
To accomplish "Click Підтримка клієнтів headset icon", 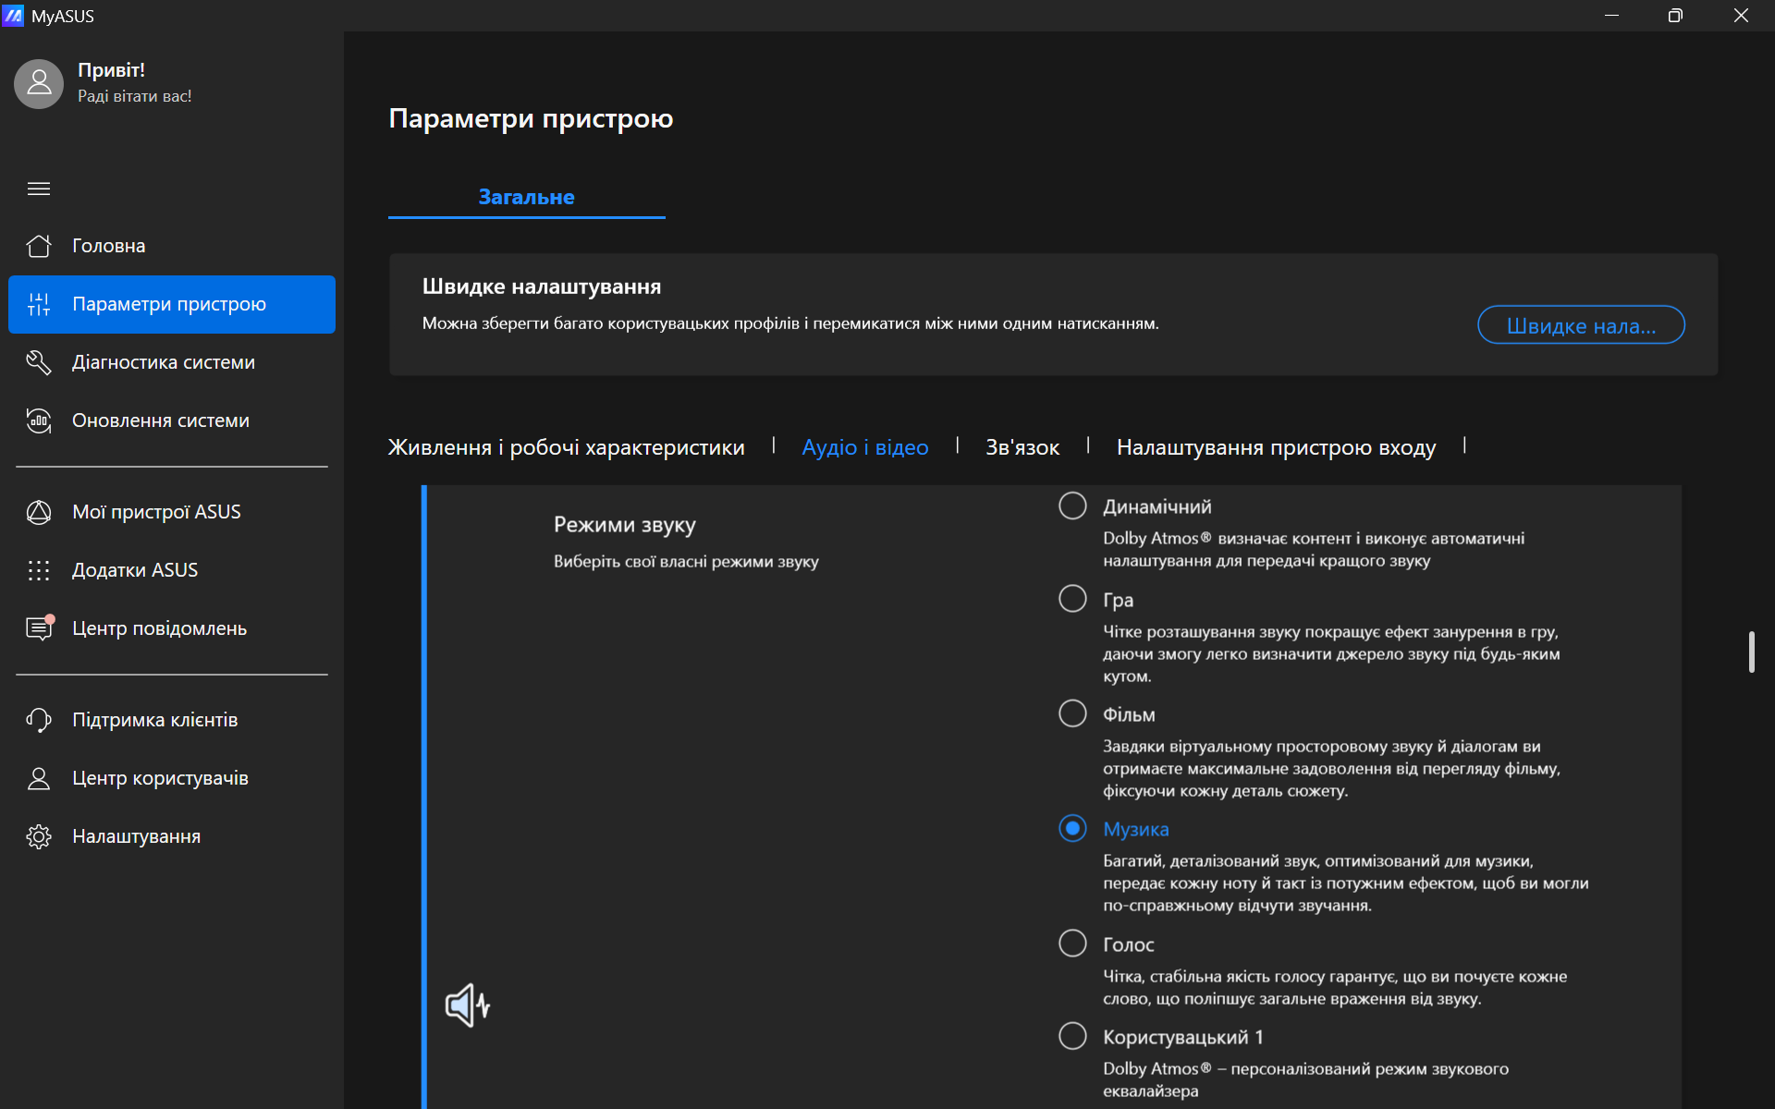I will 39,720.
